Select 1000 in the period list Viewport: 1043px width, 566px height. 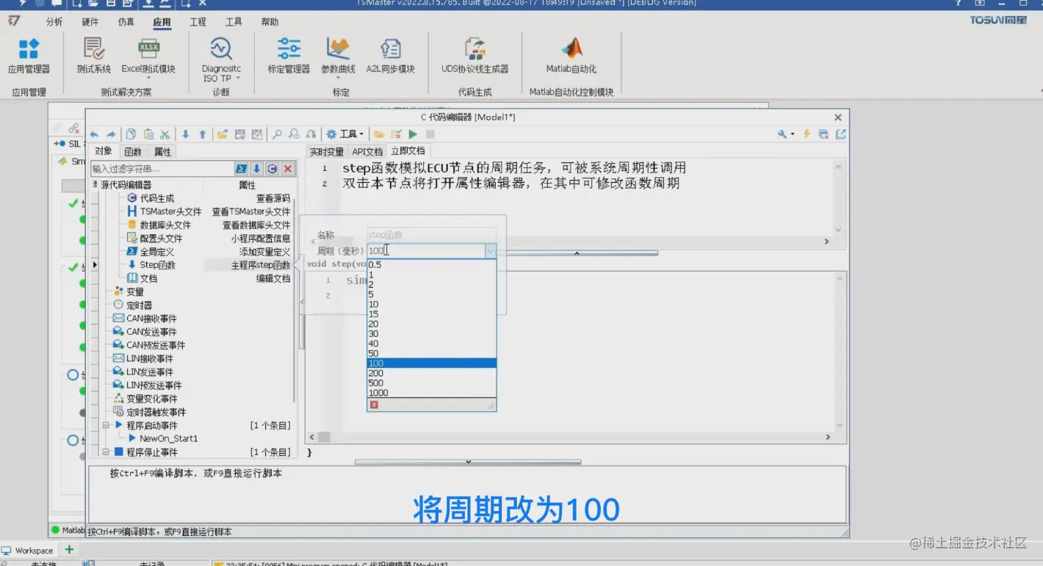pyautogui.click(x=432, y=393)
